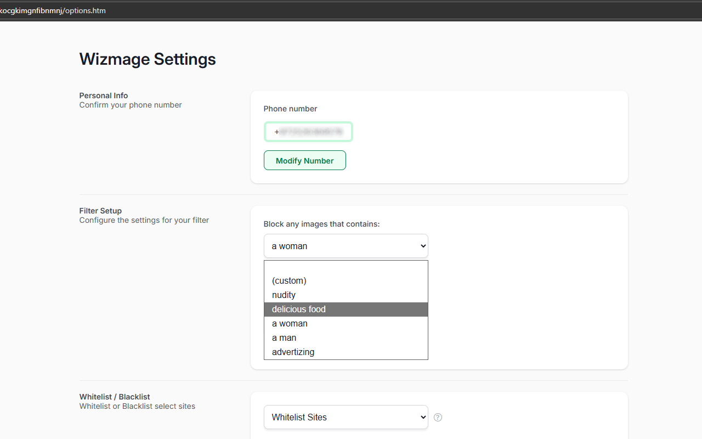Click 'Confirm your phone number' text
Image resolution: width=702 pixels, height=439 pixels.
(131, 105)
